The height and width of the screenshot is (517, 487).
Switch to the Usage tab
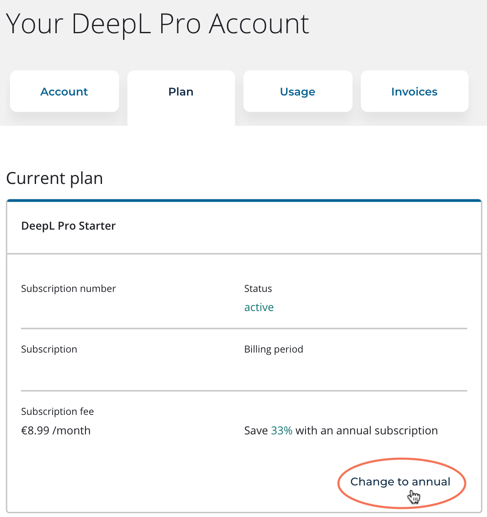click(298, 91)
